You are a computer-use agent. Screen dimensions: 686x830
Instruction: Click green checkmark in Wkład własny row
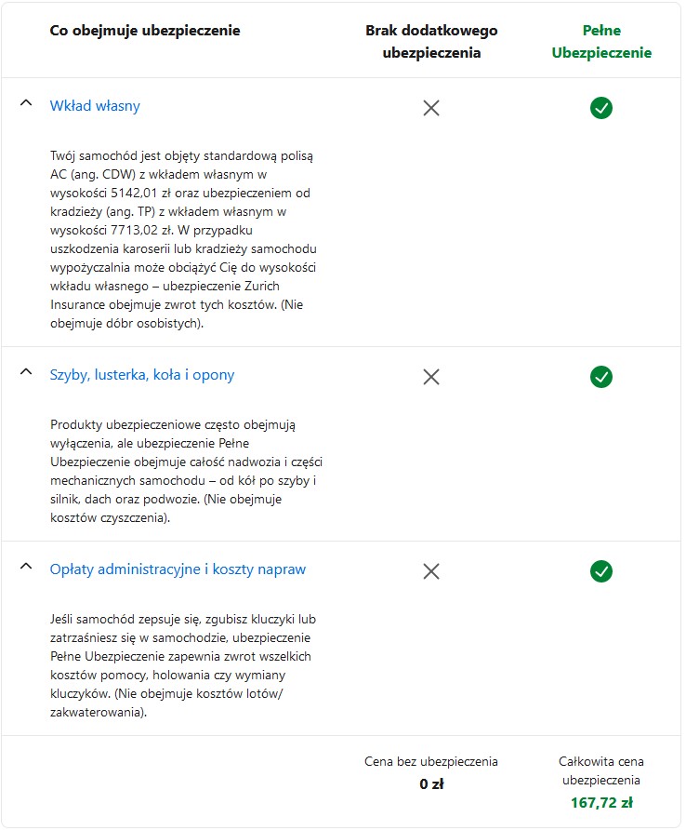pos(601,108)
